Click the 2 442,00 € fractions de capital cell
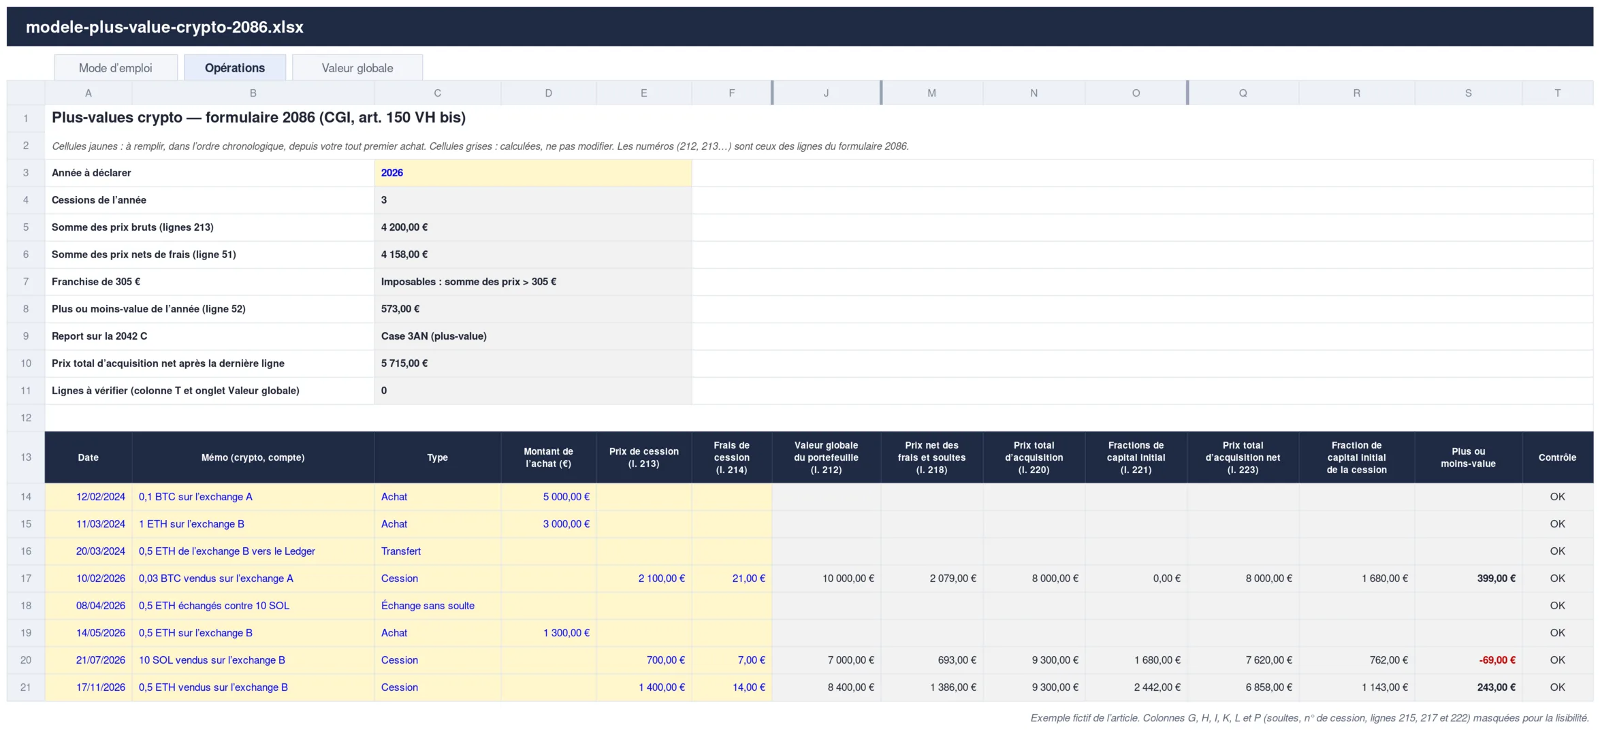1600x731 pixels. click(1136, 687)
